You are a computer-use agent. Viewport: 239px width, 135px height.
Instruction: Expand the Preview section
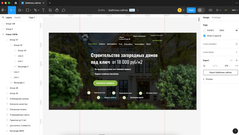point(204,79)
